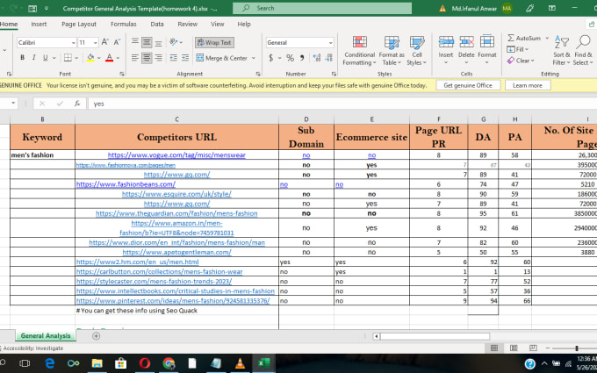
Task: Open Google Chrome from taskbar
Action: click(169, 363)
